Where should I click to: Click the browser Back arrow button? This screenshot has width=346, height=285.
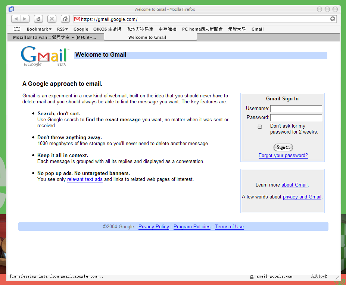click(x=16, y=19)
